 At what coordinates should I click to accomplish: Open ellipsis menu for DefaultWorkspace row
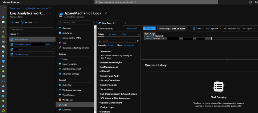tap(53, 44)
